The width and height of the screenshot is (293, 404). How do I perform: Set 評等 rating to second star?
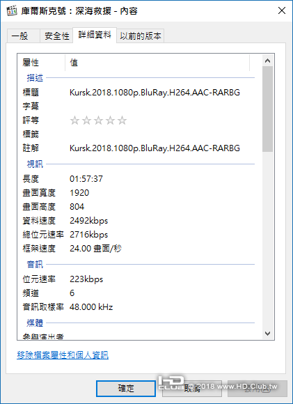(x=86, y=121)
